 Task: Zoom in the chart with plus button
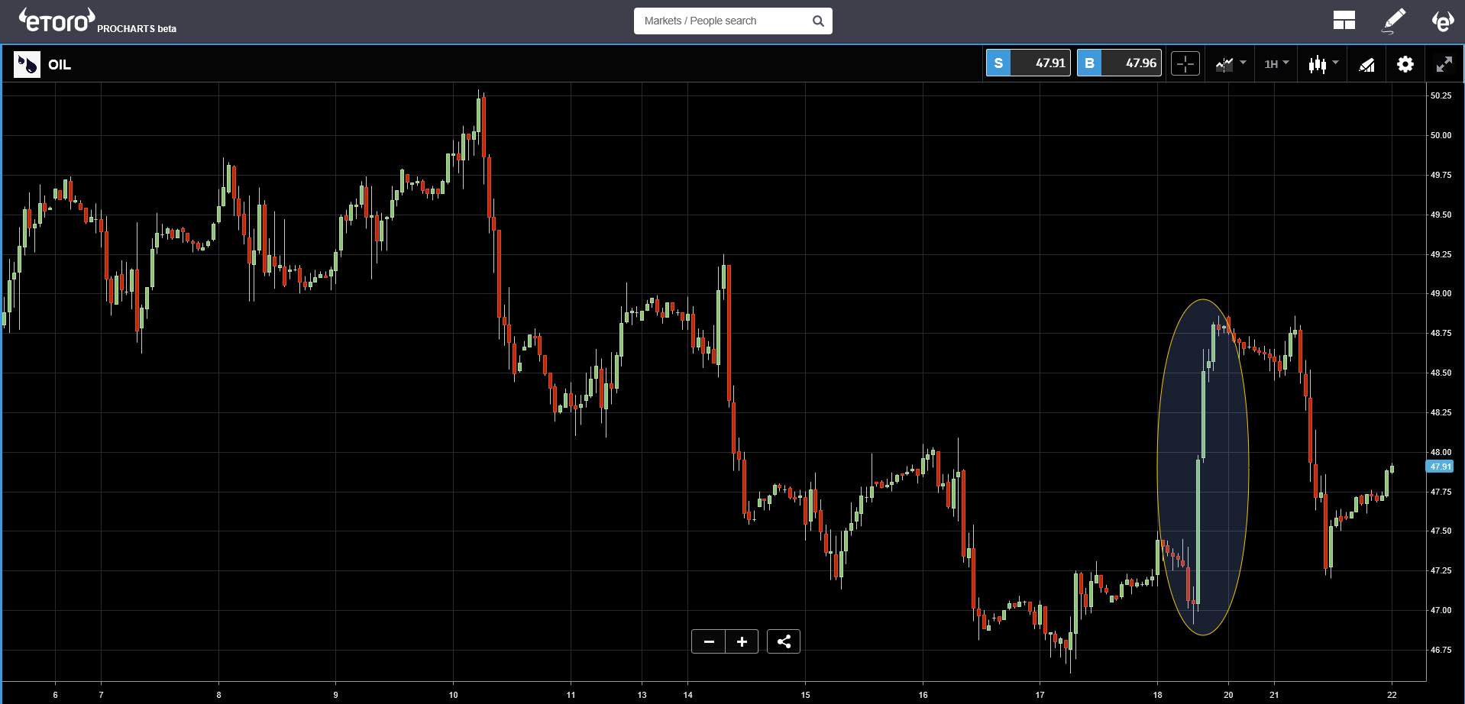(x=742, y=641)
